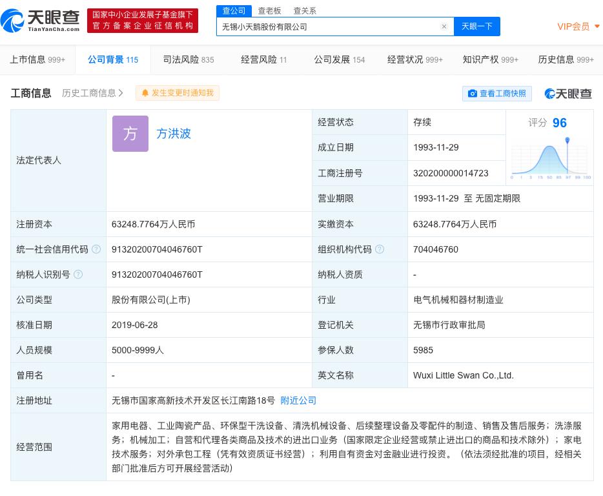The height and width of the screenshot is (496, 603).
Task: Click the approval date 2019-06-28
Action: (134, 325)
